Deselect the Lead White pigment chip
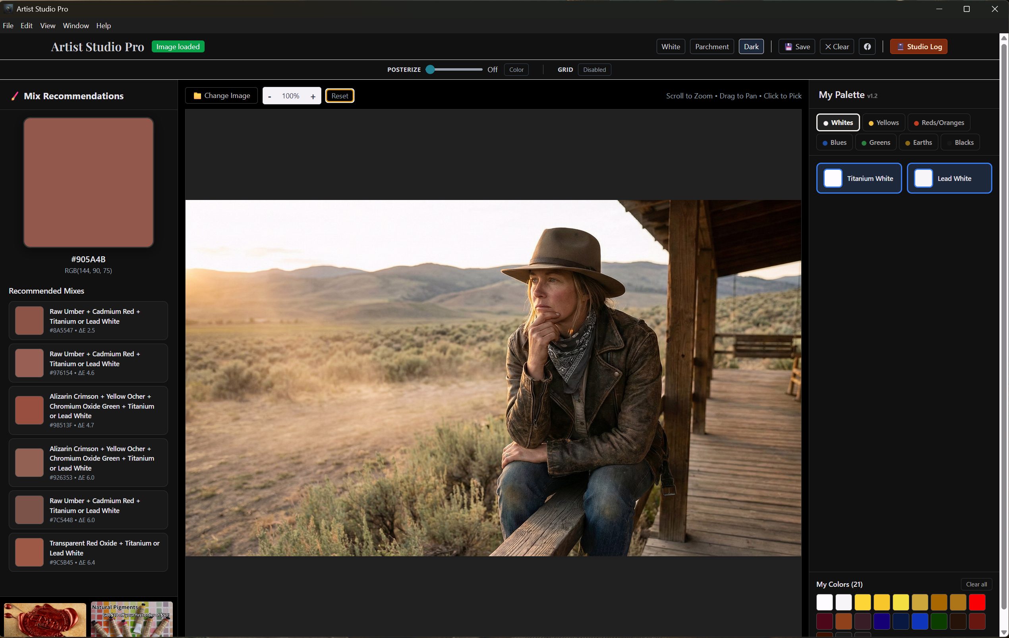 949,178
